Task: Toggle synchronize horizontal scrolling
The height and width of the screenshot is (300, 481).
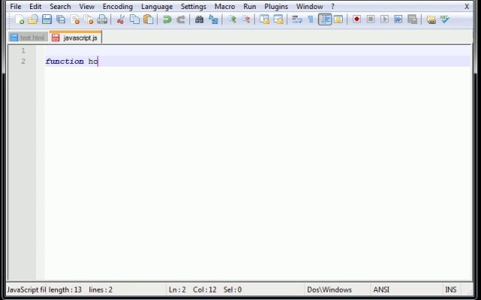Action: coord(278,19)
